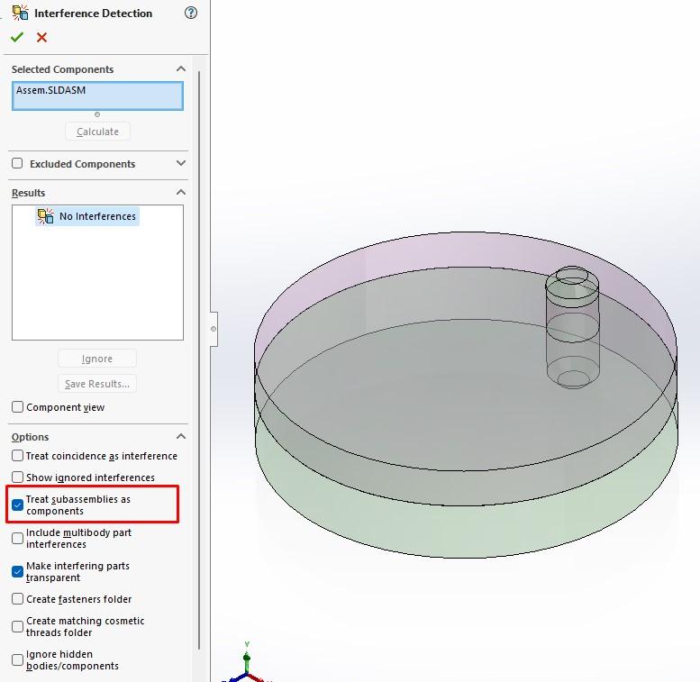Select the small cylindrical pin in model

(572, 328)
